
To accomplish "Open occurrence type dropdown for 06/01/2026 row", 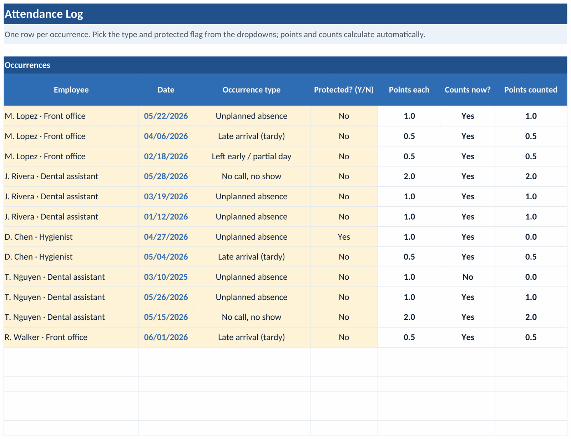I will click(x=252, y=337).
